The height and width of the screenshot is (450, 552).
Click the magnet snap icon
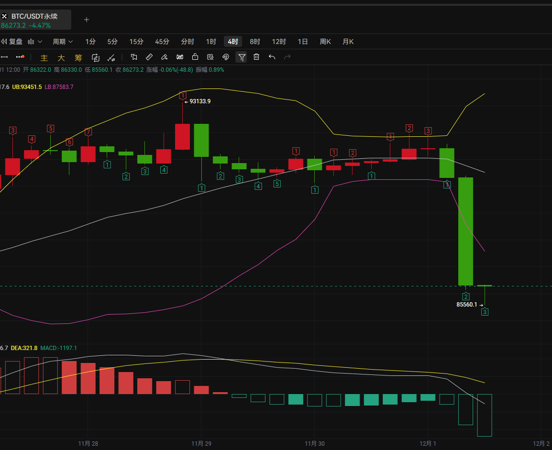tap(226, 57)
